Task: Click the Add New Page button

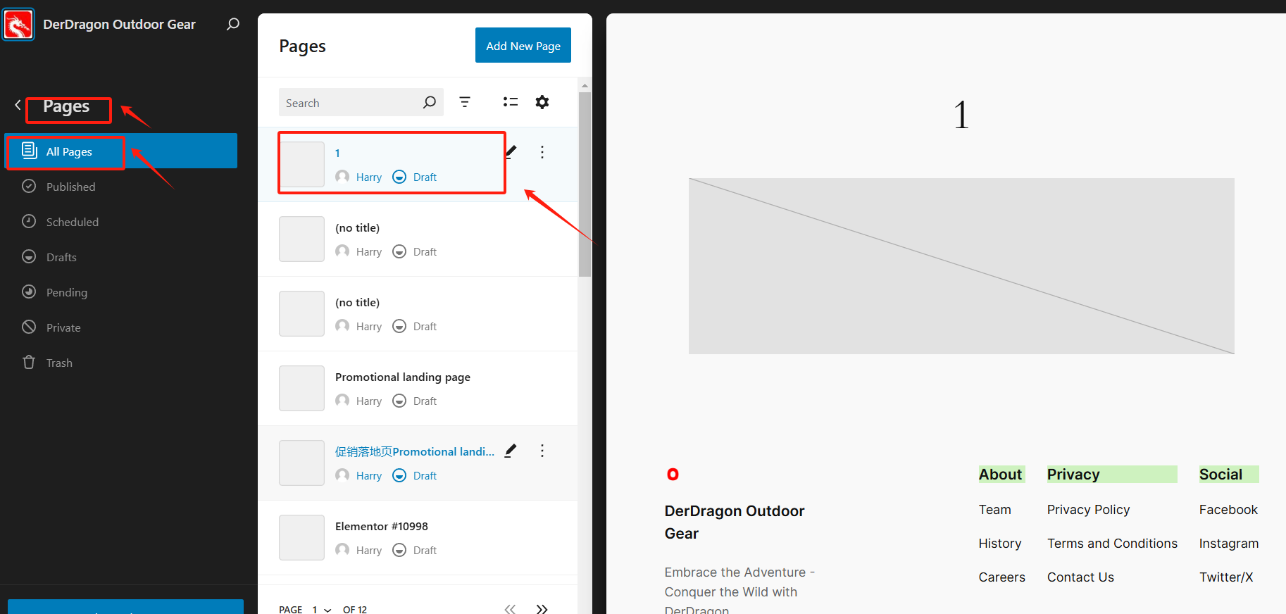Action: [523, 46]
